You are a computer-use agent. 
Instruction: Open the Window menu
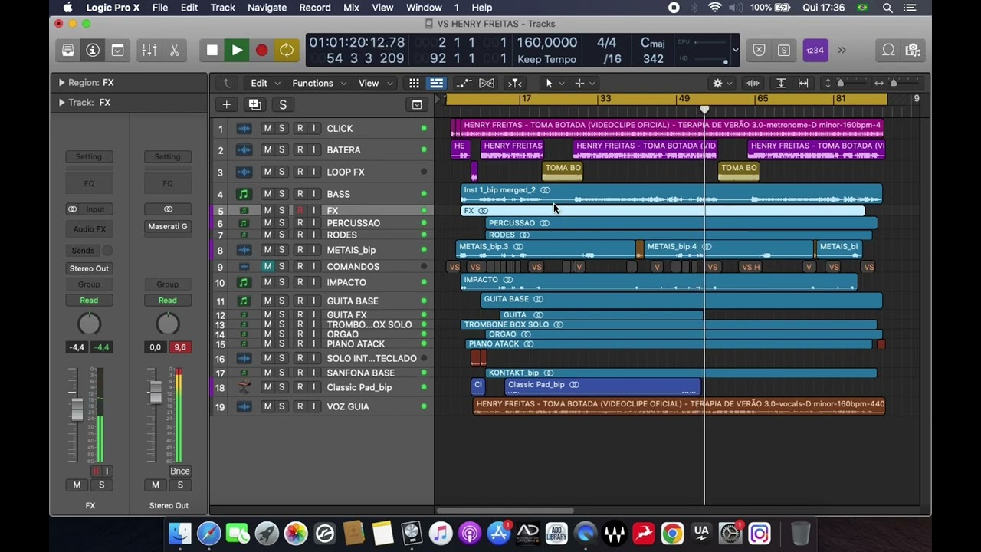(424, 8)
